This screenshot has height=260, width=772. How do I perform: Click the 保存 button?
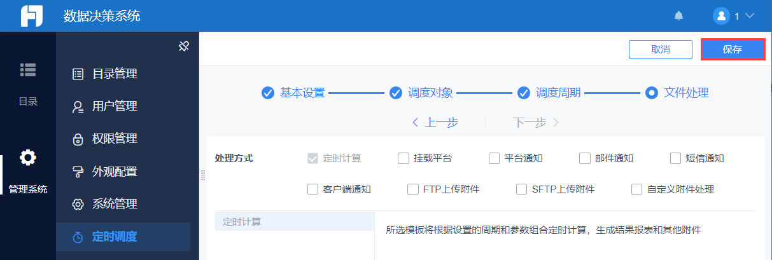tap(733, 50)
